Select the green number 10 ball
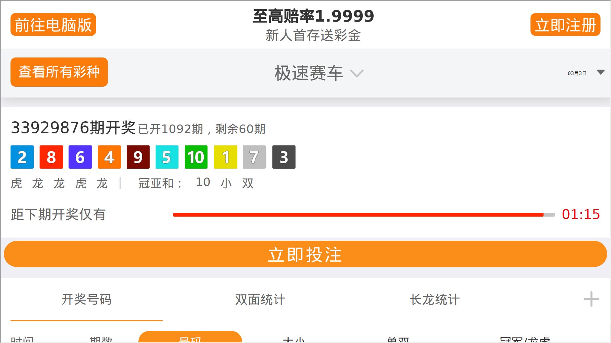This screenshot has height=343, width=611. [196, 157]
